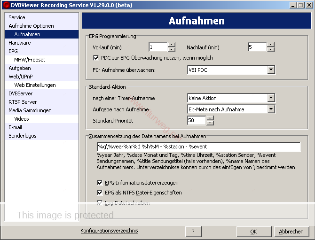Image resolution: width=315 pixels, height=240 pixels.
Task: Go to the EPG settings page
Action: coord(42,51)
